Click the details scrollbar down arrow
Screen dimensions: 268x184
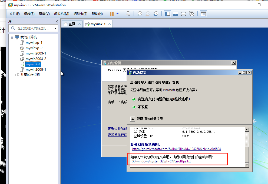[x=247, y=165]
